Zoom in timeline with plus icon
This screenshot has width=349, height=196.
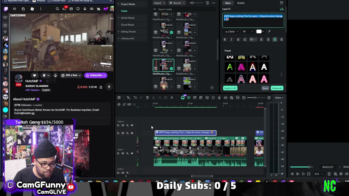269,98
